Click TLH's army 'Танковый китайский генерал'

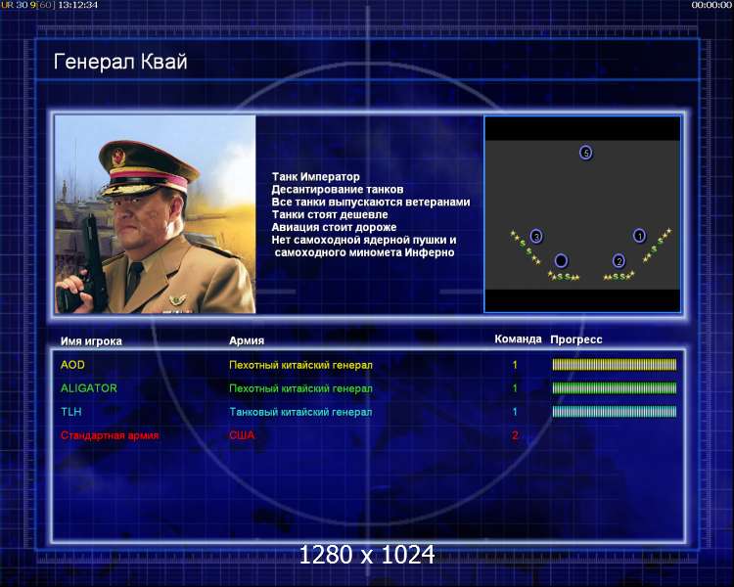tap(300, 412)
